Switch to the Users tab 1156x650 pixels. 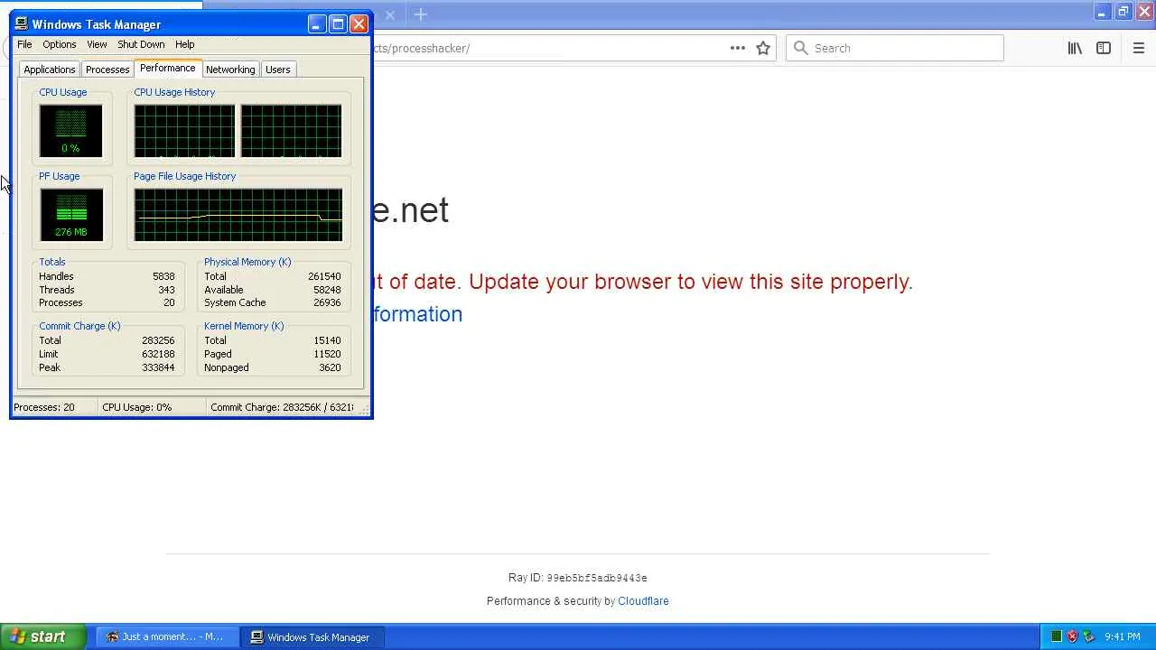(278, 70)
